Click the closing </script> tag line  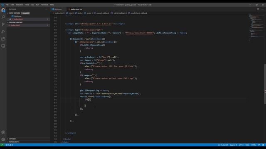click(x=70, y=133)
